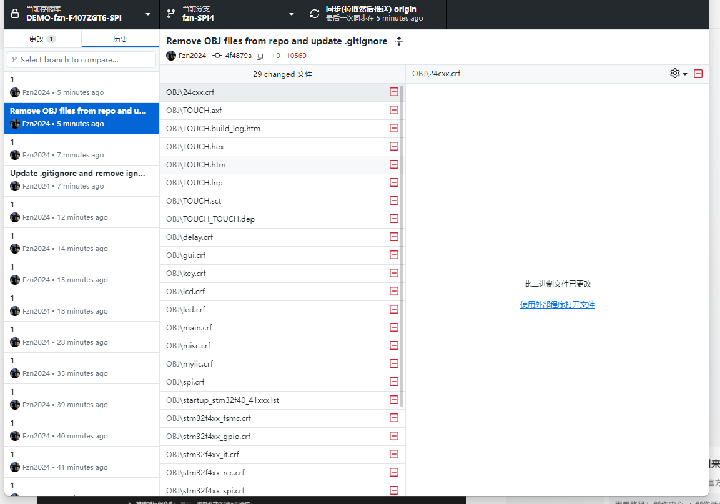Click the repository lock icon
Viewport: 720px width, 504px height.
tap(14, 14)
